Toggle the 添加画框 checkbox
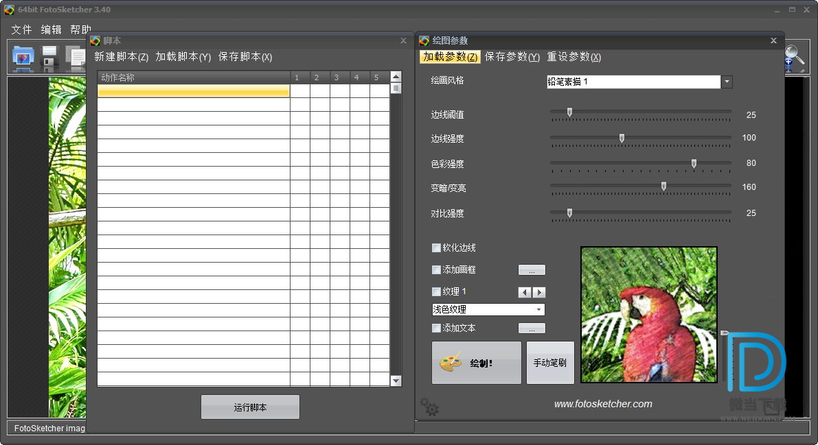 pos(436,270)
